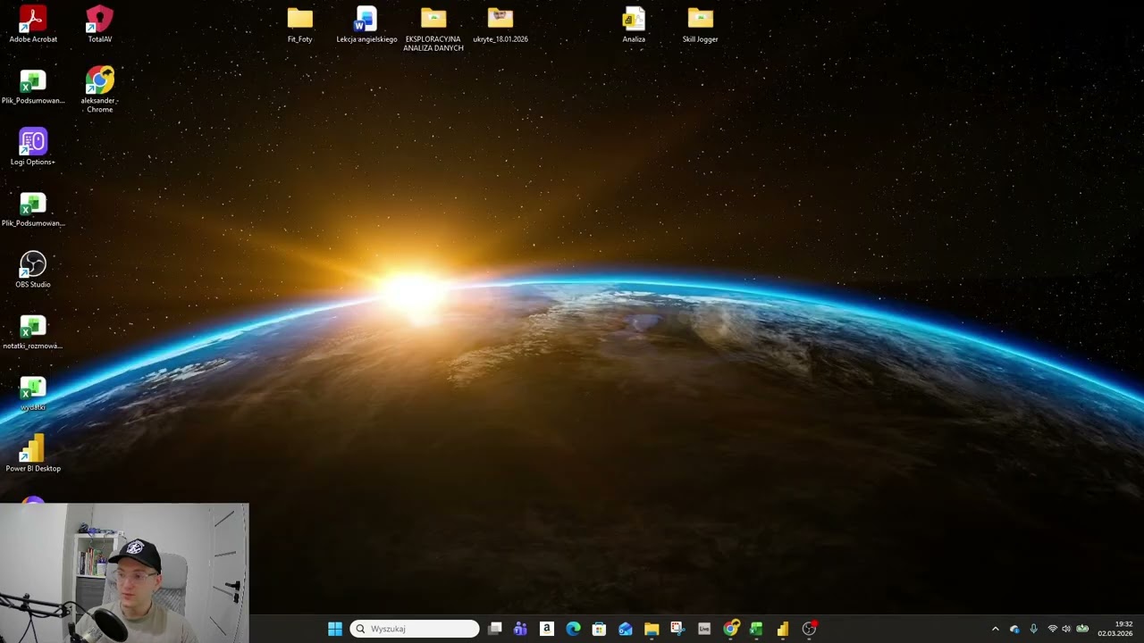Open Microsoft Store from the taskbar
The image size is (1144, 643).
point(599,629)
